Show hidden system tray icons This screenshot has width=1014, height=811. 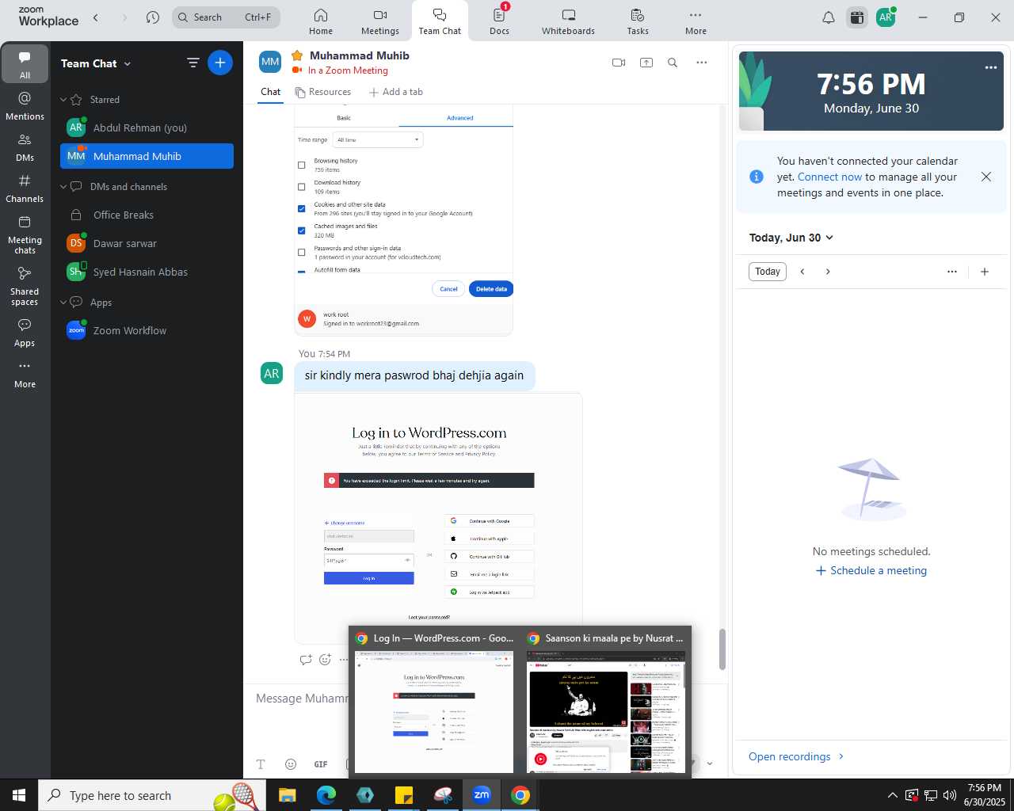coord(892,795)
